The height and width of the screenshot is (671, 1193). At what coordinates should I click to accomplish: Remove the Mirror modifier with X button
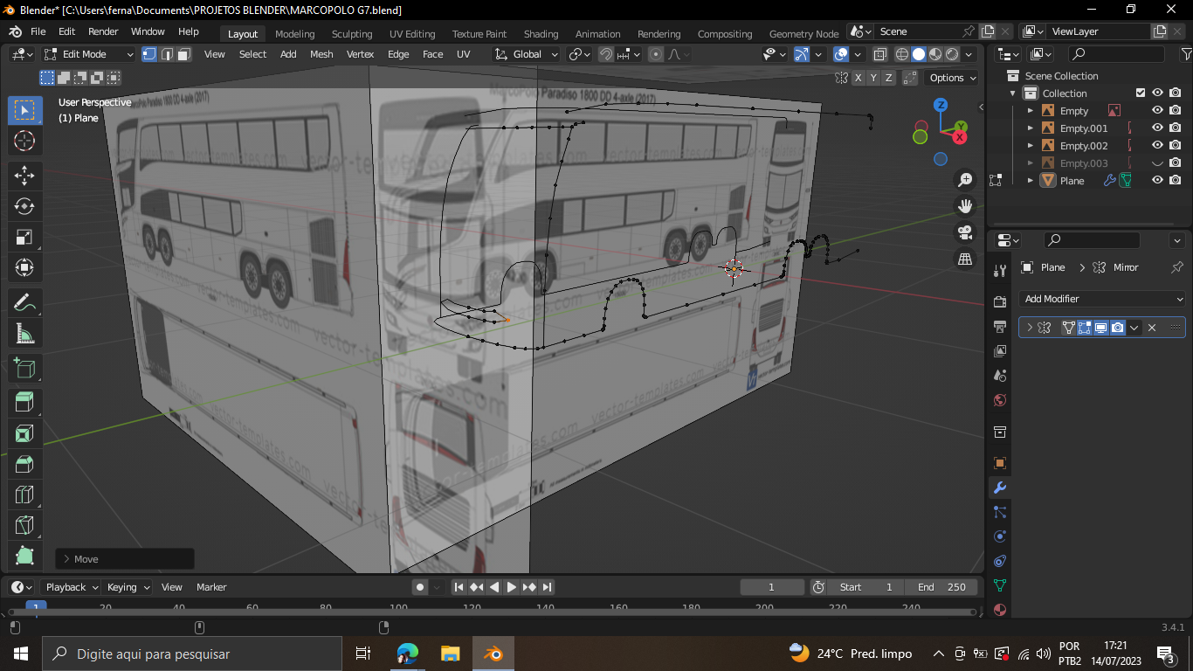[x=1152, y=328]
